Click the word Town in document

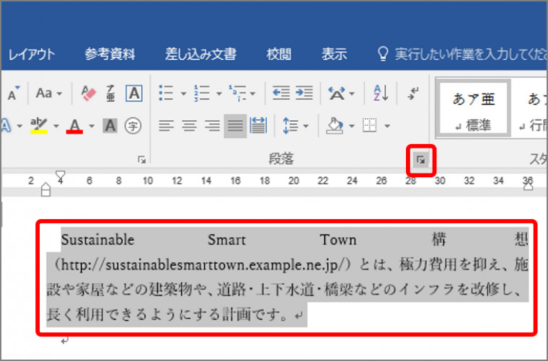coord(338,240)
